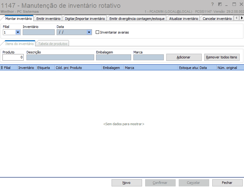The height and width of the screenshot is (187, 244).
Task: Click the Núm. original column header
Action: [230, 68]
